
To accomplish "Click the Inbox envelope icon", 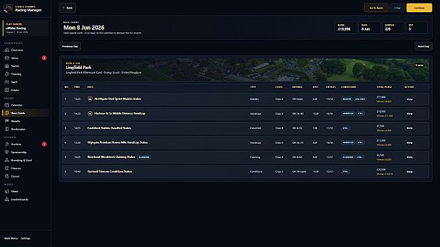I will (7, 58).
